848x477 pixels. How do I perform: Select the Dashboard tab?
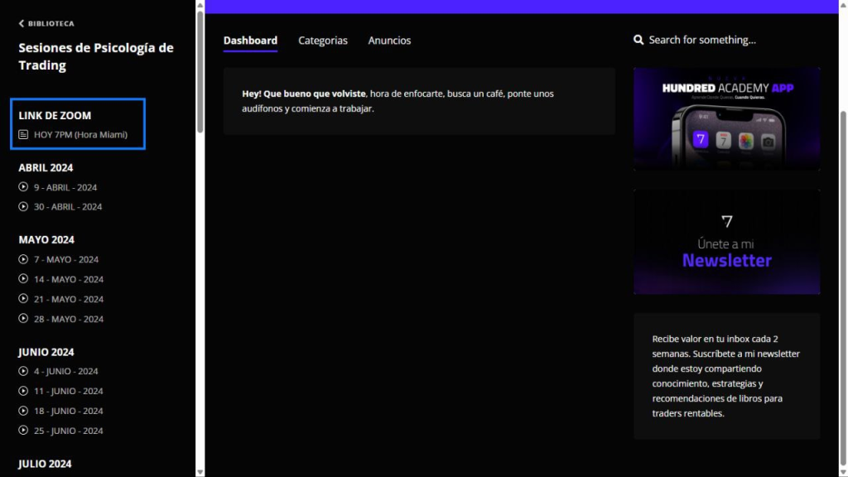(x=250, y=41)
